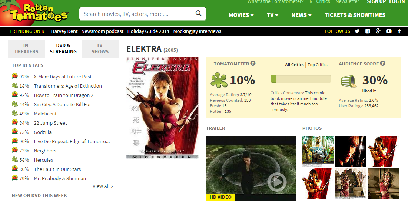Open View All top rentals link

(103, 186)
